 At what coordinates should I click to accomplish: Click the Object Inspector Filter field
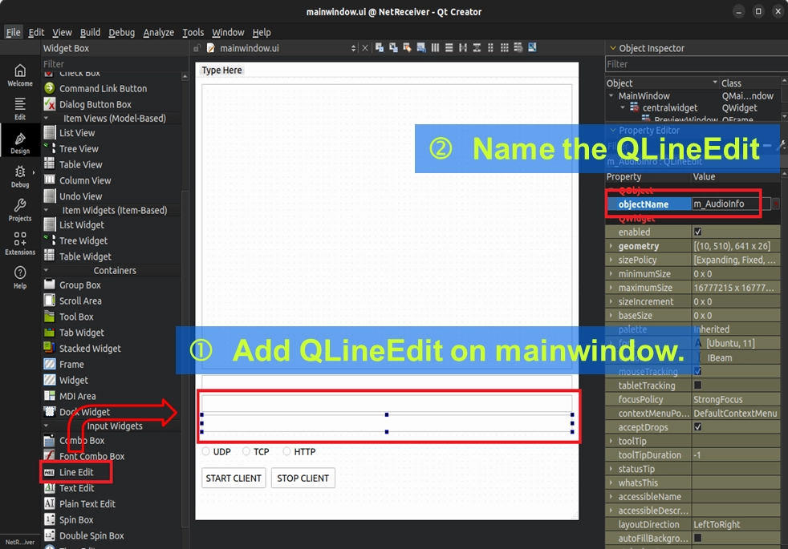[x=696, y=64]
